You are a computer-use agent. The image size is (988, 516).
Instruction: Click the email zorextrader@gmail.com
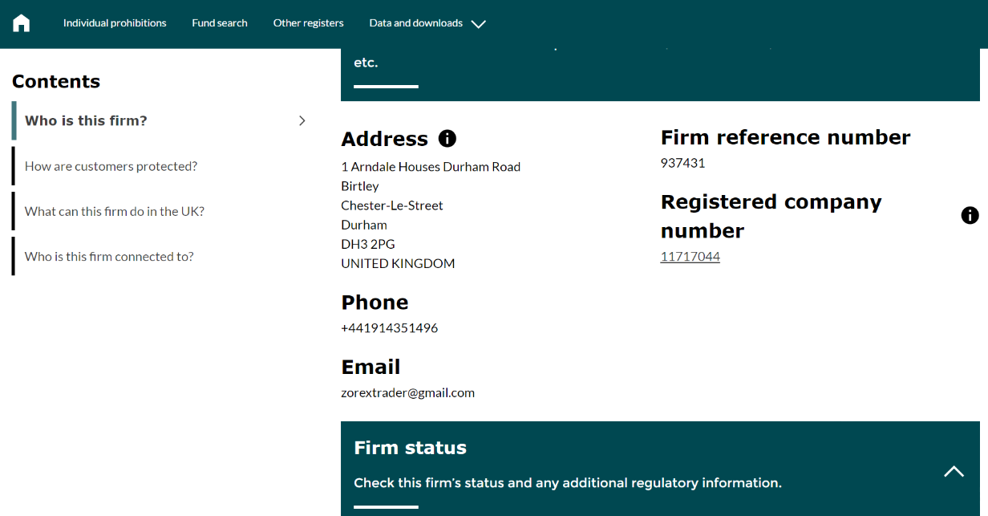point(407,392)
